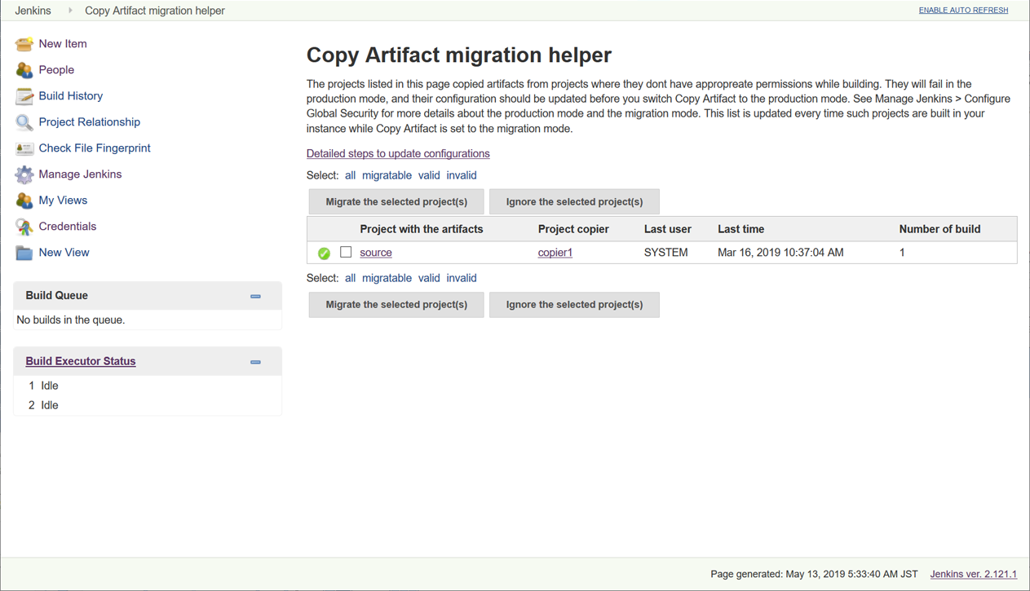Open the source project link
The image size is (1030, 591).
click(x=376, y=253)
